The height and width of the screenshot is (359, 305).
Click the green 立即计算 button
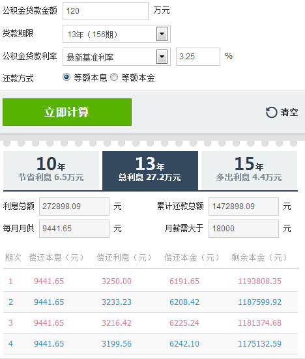point(67,112)
